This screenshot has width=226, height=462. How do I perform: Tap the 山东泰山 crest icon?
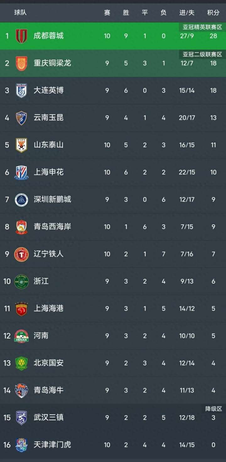point(21,145)
